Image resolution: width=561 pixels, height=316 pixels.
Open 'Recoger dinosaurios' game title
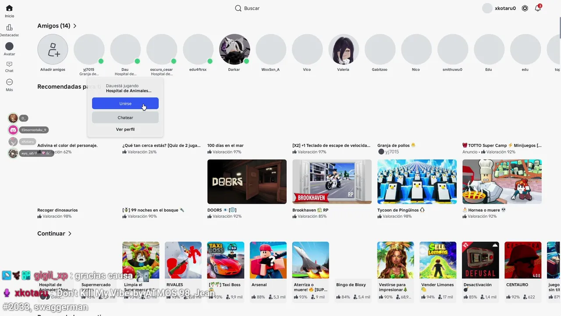57,210
